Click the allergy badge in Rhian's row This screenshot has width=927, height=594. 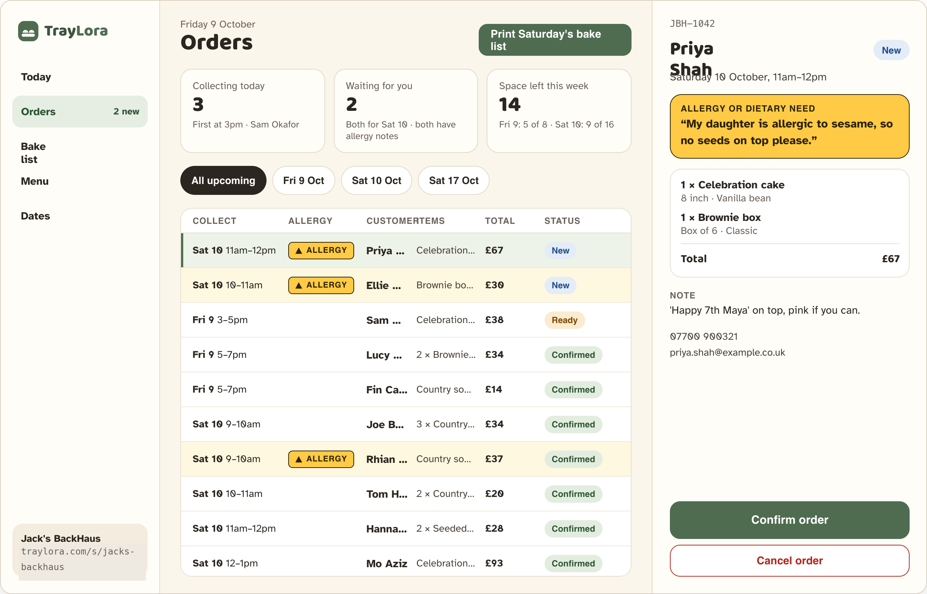(x=321, y=459)
